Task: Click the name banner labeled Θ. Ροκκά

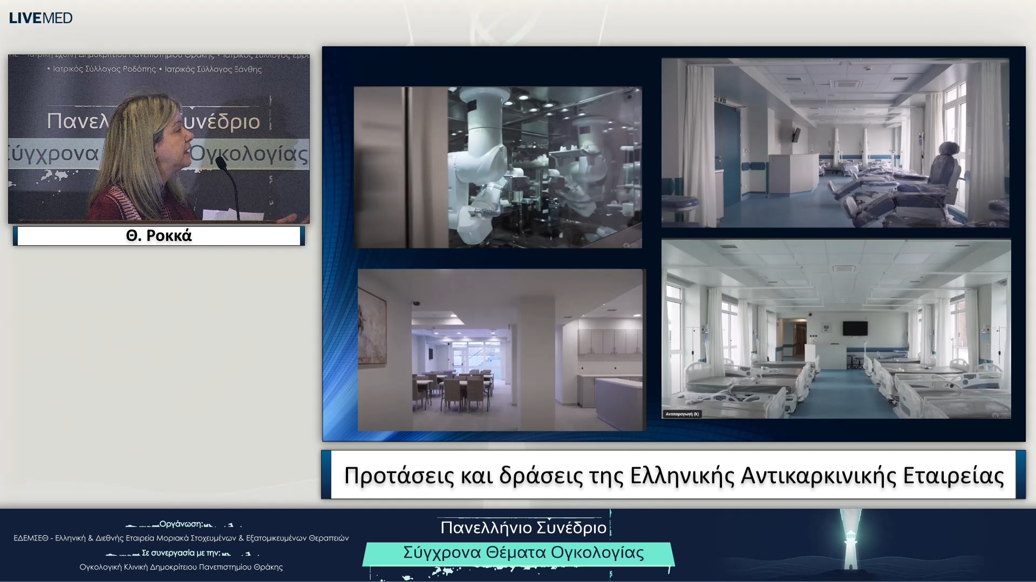Action: [158, 235]
